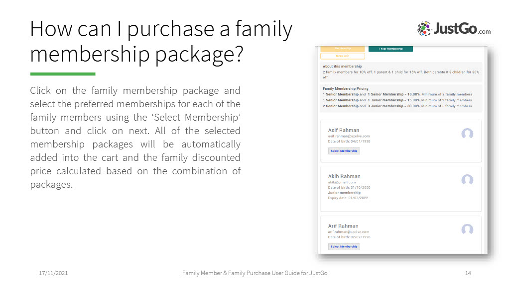This screenshot has height=286, width=510.
Task: Click the JustGo colorful logo icon
Action: pyautogui.click(x=424, y=28)
